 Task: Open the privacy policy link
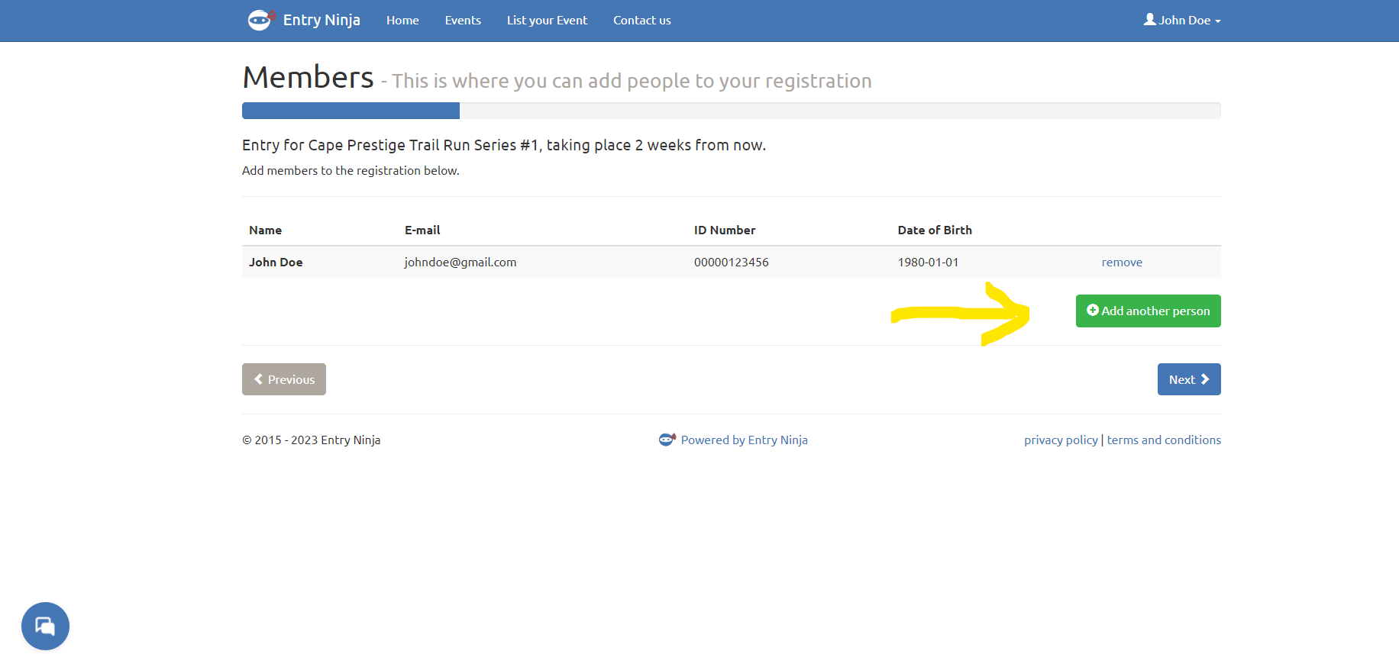pos(1061,440)
